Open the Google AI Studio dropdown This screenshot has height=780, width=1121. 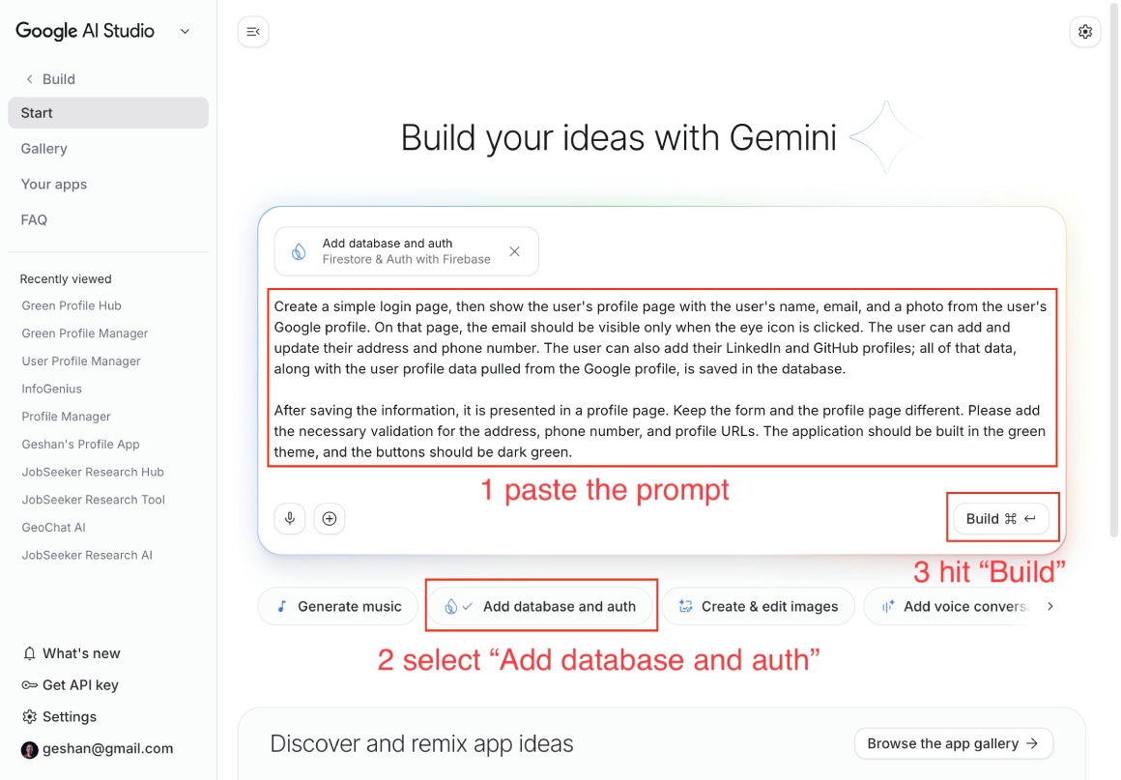point(184,31)
